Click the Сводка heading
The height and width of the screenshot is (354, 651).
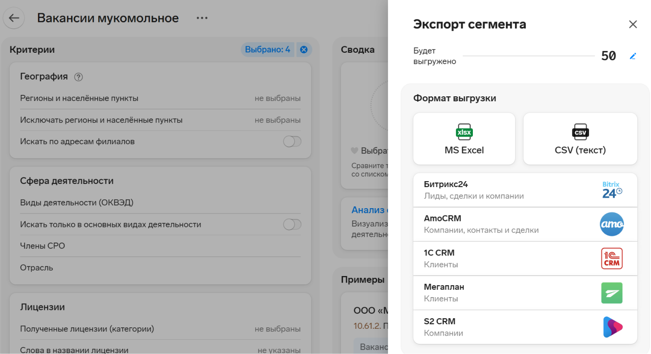(358, 50)
